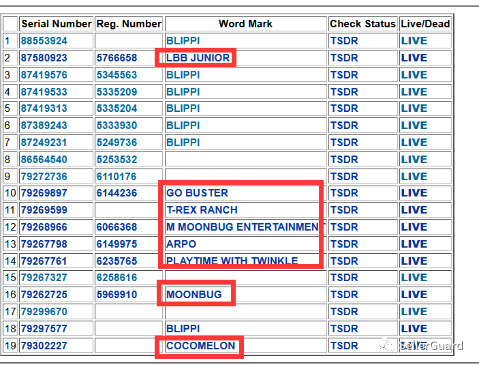The height and width of the screenshot is (365, 479).
Task: Open registration number 5249736 link
Action: (x=117, y=143)
